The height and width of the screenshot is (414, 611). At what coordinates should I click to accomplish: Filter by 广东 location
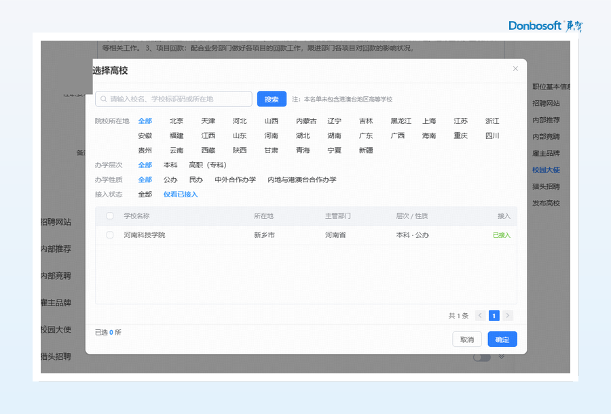coord(366,136)
